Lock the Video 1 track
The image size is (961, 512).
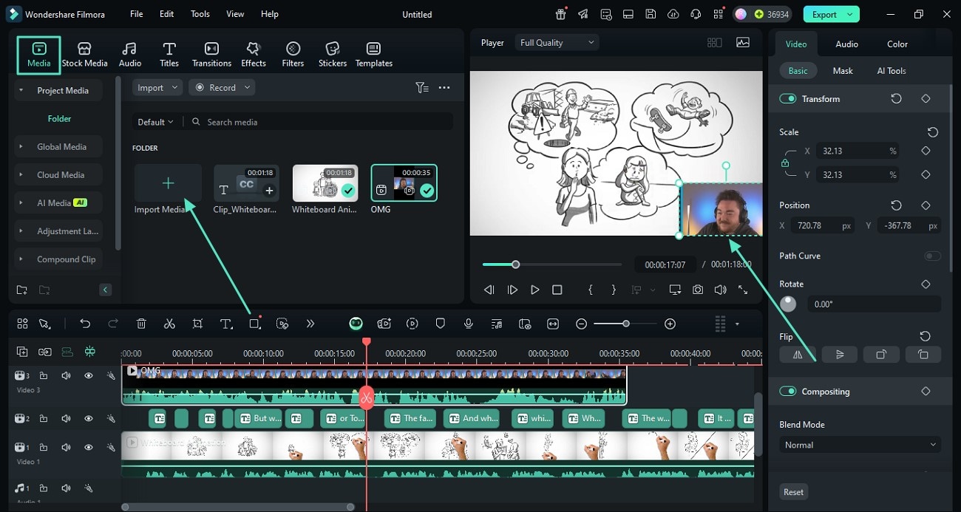pyautogui.click(x=44, y=448)
